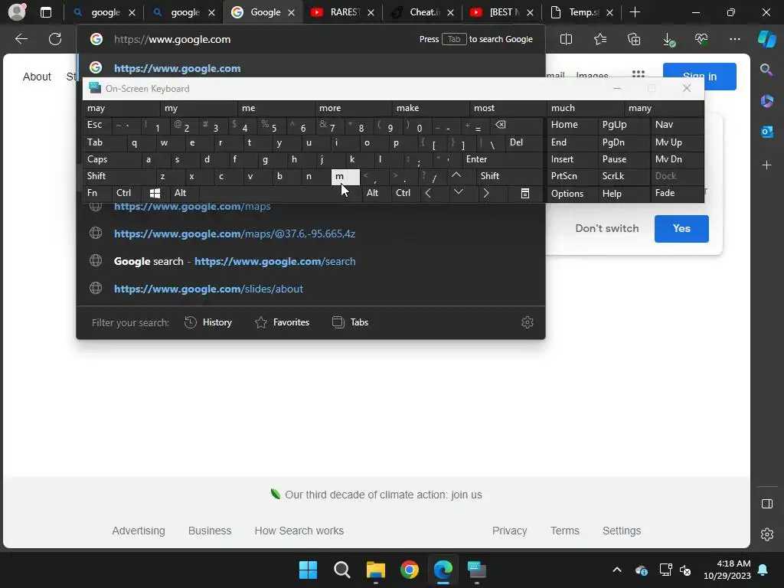Toggle the sidebar layout icon
784x588 pixels.
click(x=767, y=504)
